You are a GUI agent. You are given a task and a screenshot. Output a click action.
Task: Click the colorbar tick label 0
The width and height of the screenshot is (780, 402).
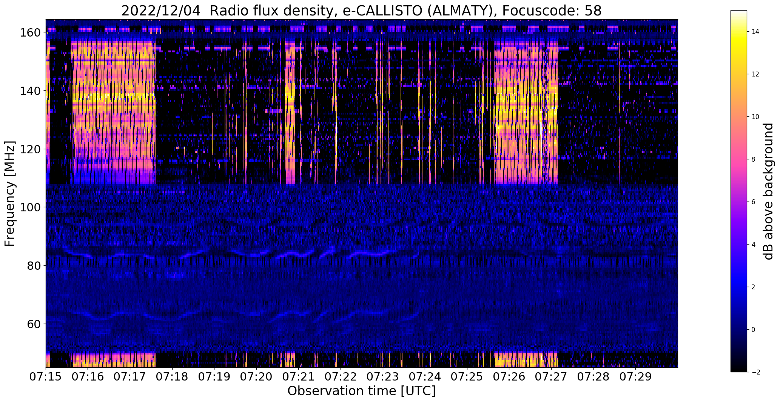pyautogui.click(x=753, y=330)
